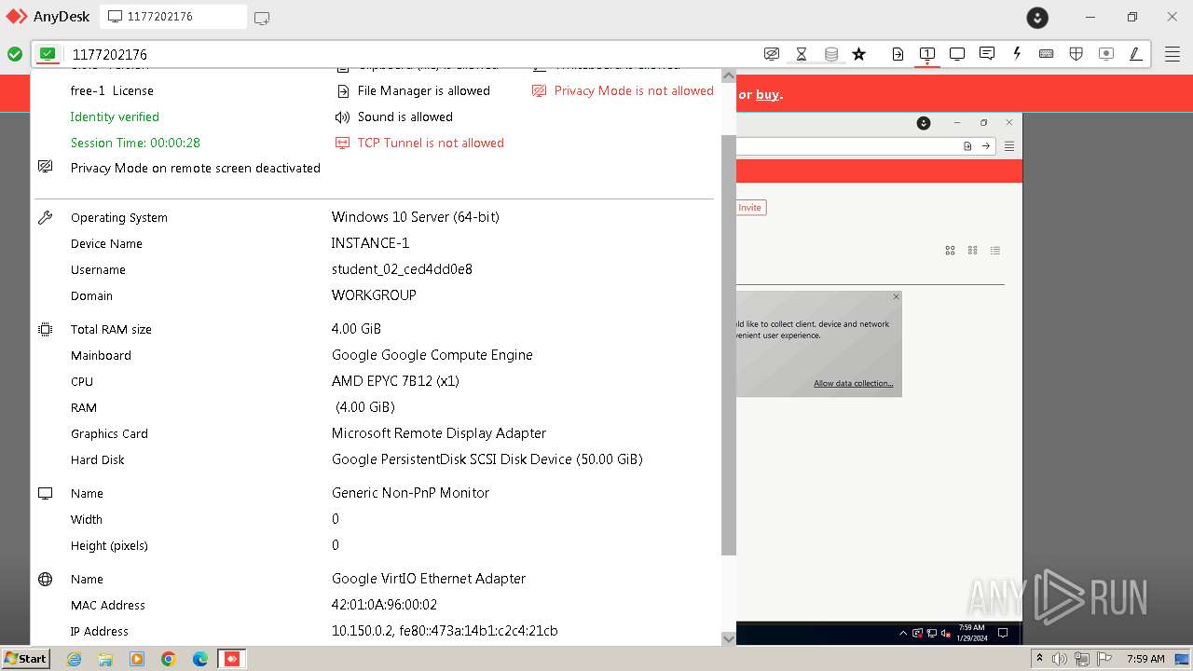The image size is (1193, 671).
Task: Add session to favorites with star icon
Action: click(x=859, y=54)
